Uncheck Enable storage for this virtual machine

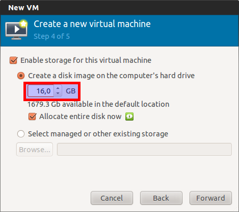tap(13, 60)
